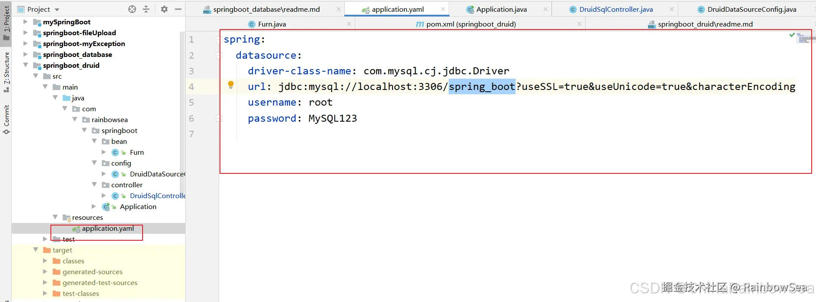Click the locate/select opened file target icon

[x=132, y=9]
